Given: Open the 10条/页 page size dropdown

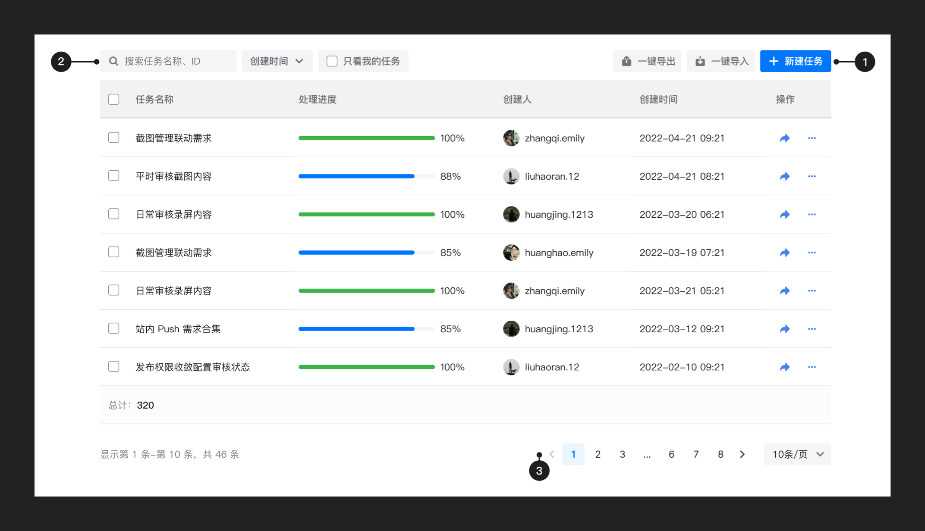Looking at the screenshot, I should tap(797, 454).
